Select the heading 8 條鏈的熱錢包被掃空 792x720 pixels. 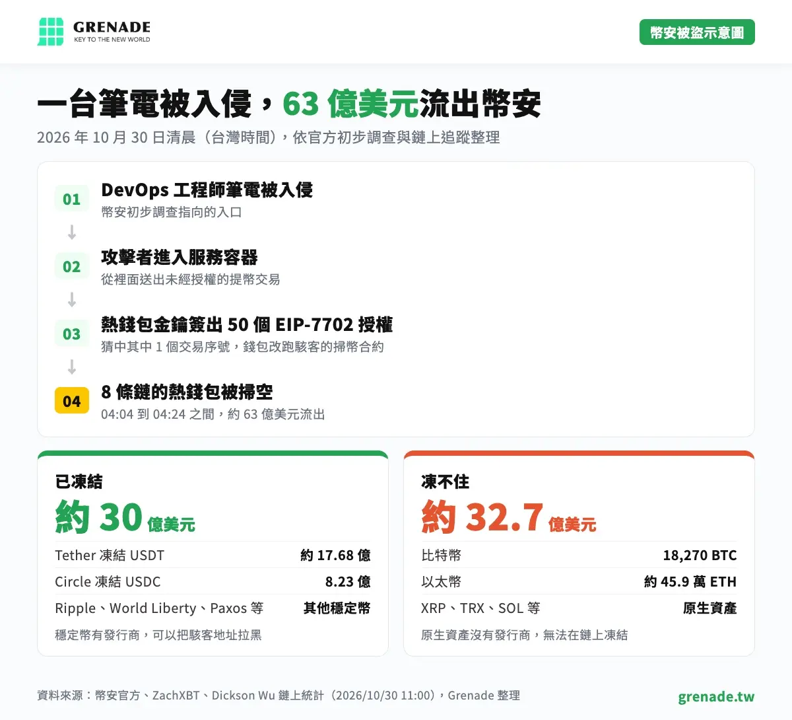187,392
